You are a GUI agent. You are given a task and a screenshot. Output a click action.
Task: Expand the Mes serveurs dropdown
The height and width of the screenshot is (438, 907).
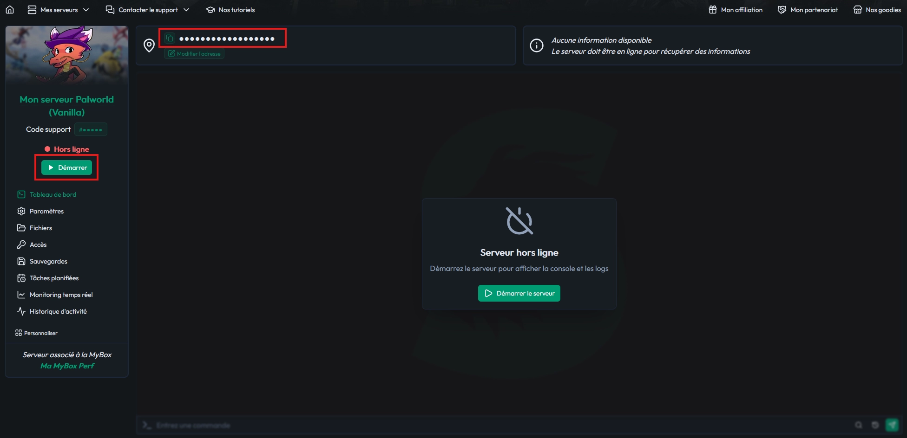[x=58, y=10]
